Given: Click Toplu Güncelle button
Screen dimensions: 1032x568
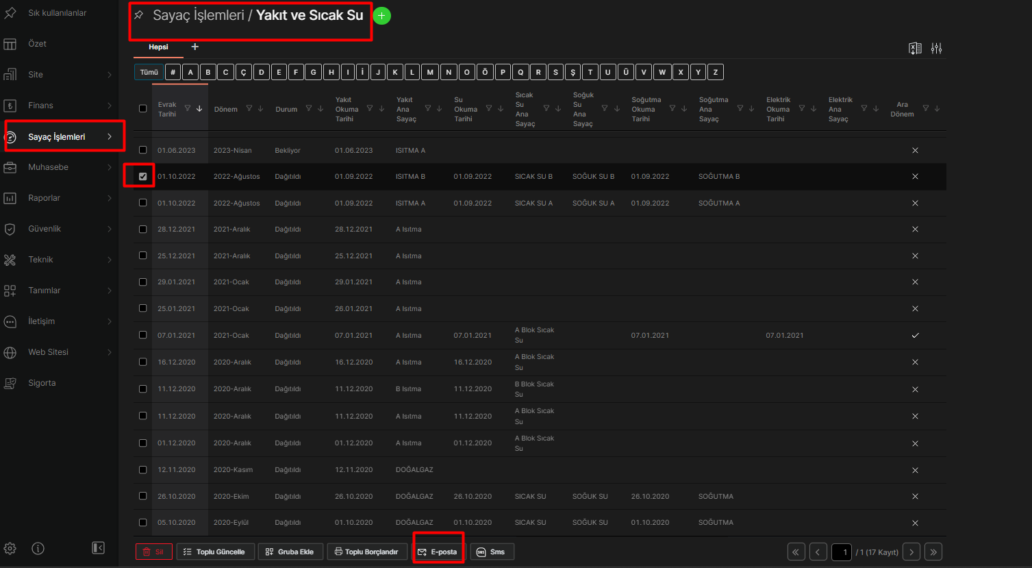Looking at the screenshot, I should coord(216,552).
